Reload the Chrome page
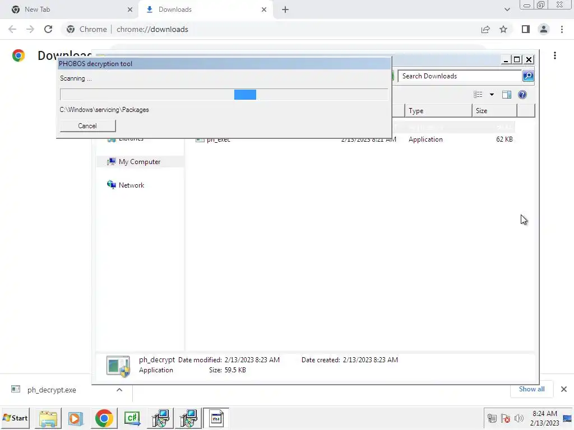Viewport: 574px width, 430px height. click(x=48, y=29)
